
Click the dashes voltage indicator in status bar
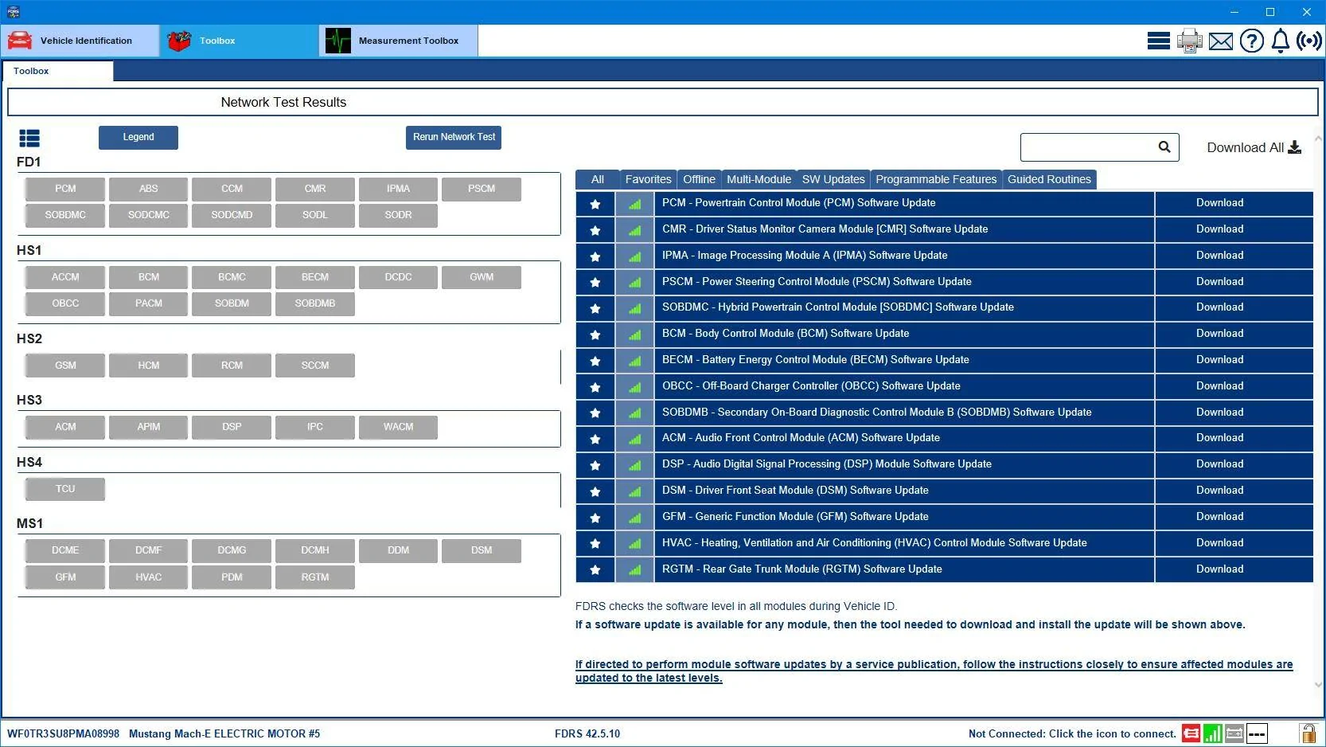click(x=1257, y=733)
